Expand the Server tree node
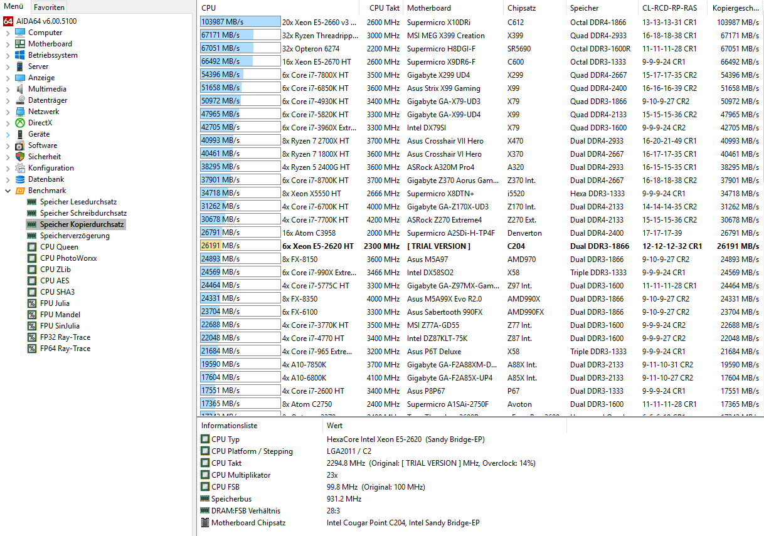Image resolution: width=764 pixels, height=536 pixels. click(8, 66)
